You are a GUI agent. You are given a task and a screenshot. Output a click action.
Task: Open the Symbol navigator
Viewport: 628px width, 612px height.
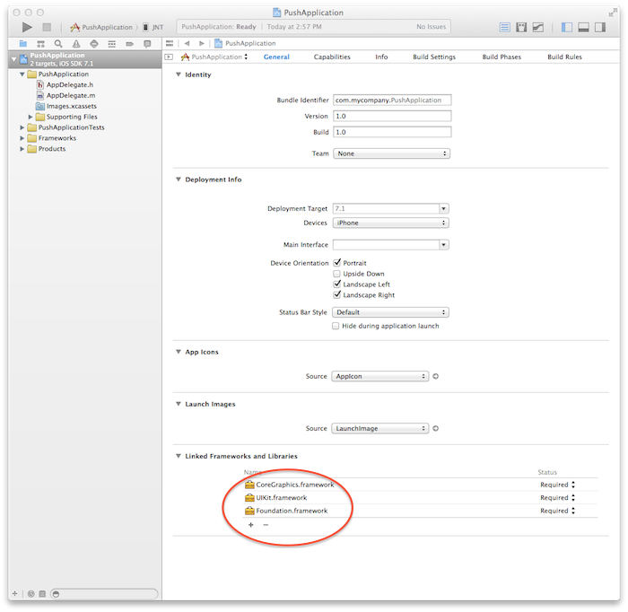coord(40,44)
